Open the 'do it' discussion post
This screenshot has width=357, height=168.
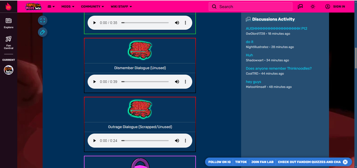click(x=250, y=42)
